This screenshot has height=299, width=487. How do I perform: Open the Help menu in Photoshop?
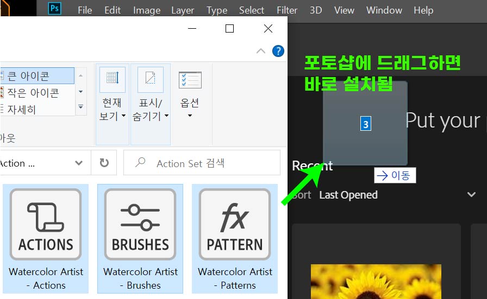[423, 10]
